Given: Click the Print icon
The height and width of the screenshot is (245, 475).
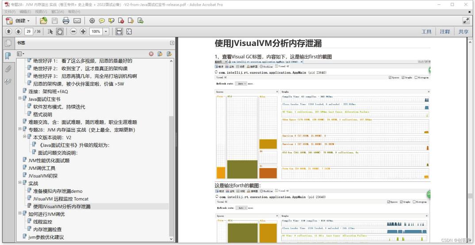Looking at the screenshot, I should [x=66, y=21].
